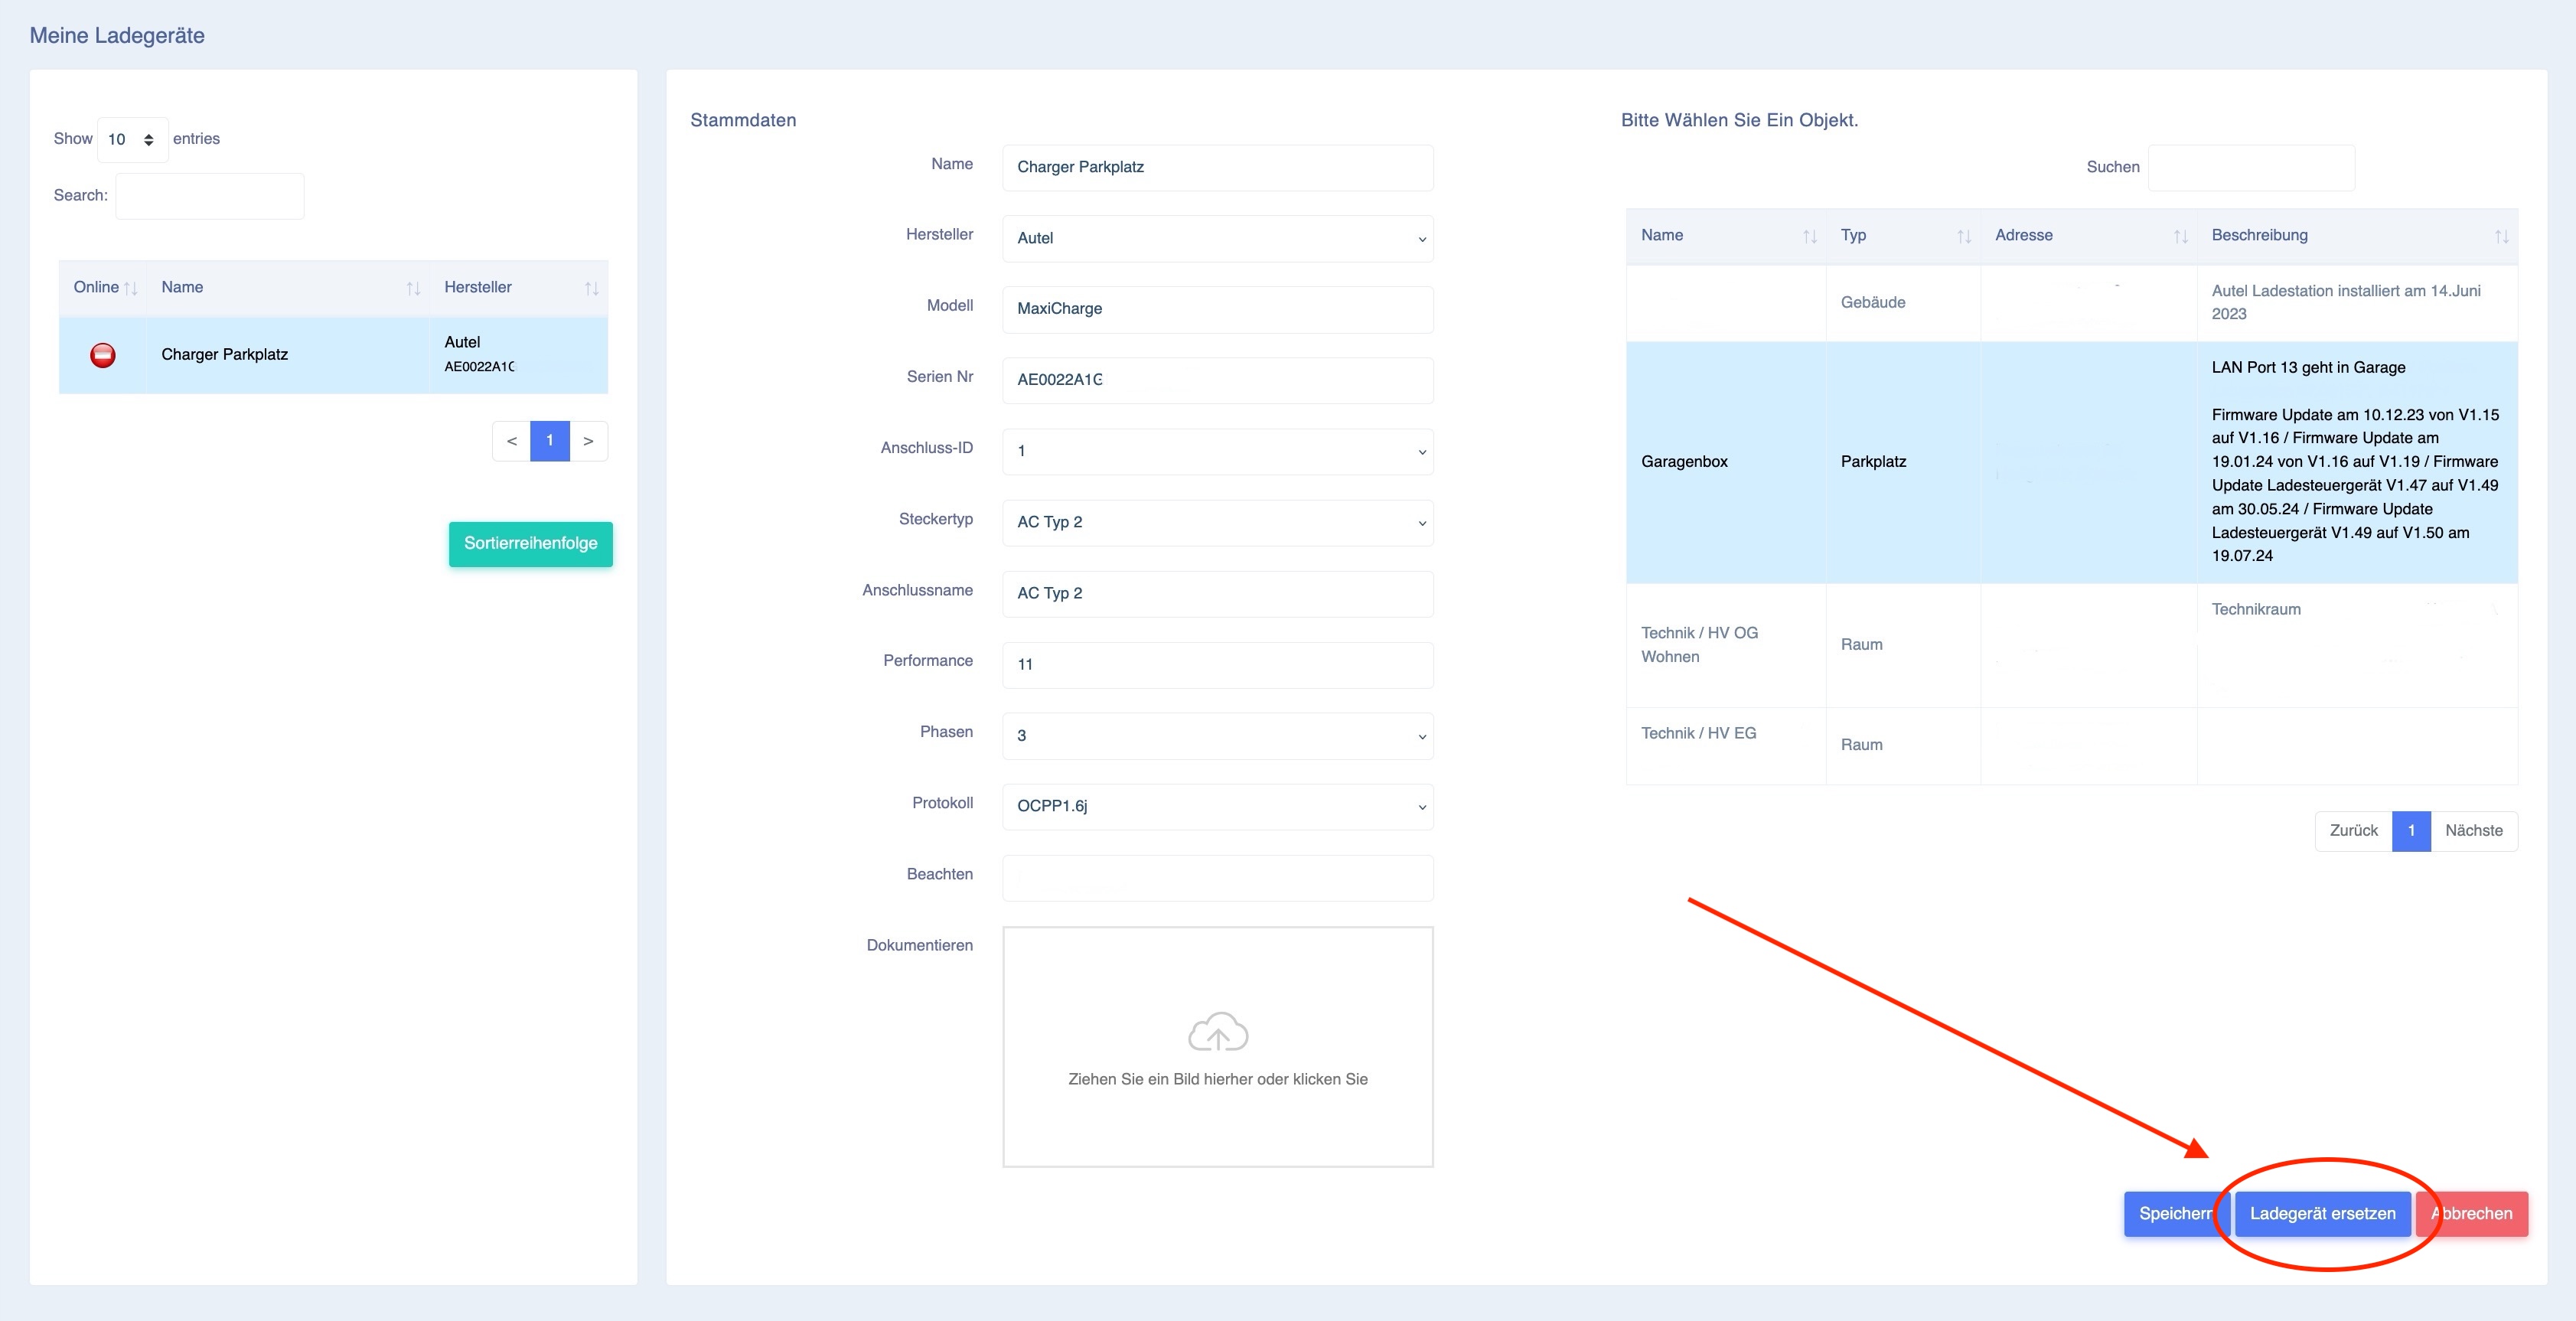This screenshot has width=2576, height=1321.
Task: Sort charger list by Name column
Action: point(288,288)
